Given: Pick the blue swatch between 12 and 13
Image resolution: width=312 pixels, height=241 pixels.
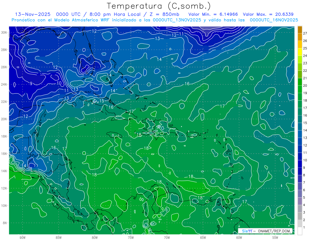Looking at the screenshot, I should (x=300, y=141).
